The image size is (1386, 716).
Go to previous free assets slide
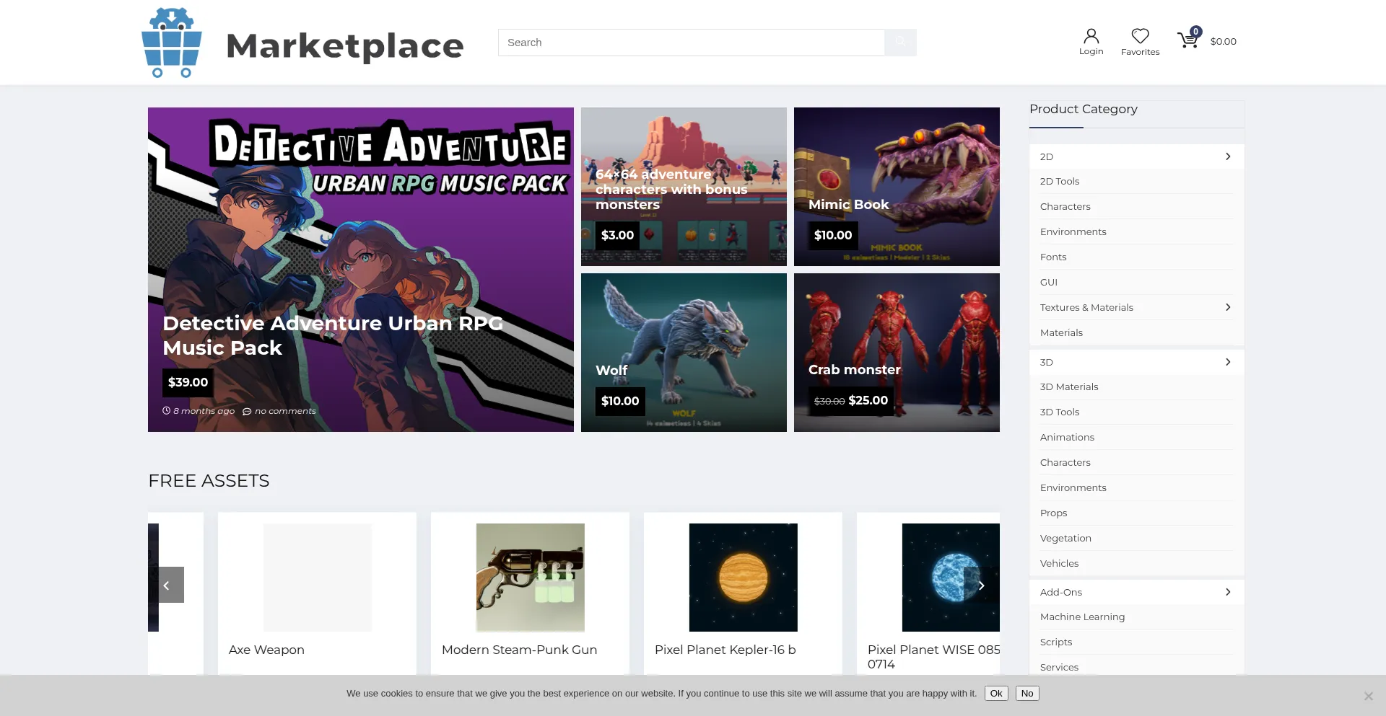pos(166,585)
